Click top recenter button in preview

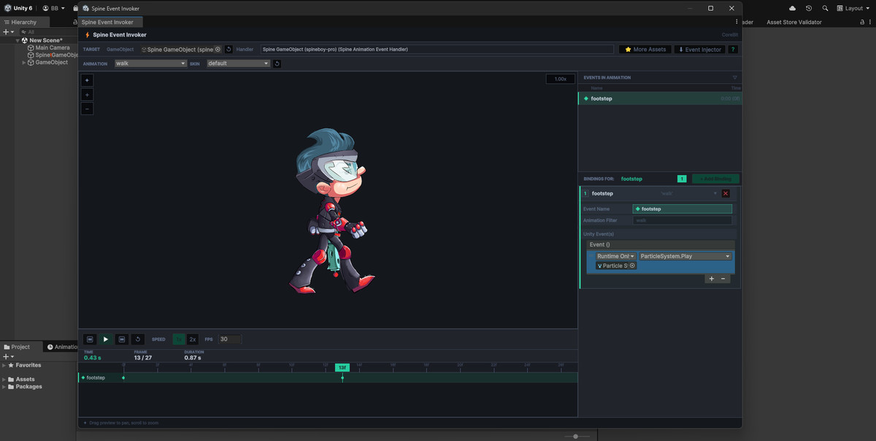pyautogui.click(x=87, y=80)
